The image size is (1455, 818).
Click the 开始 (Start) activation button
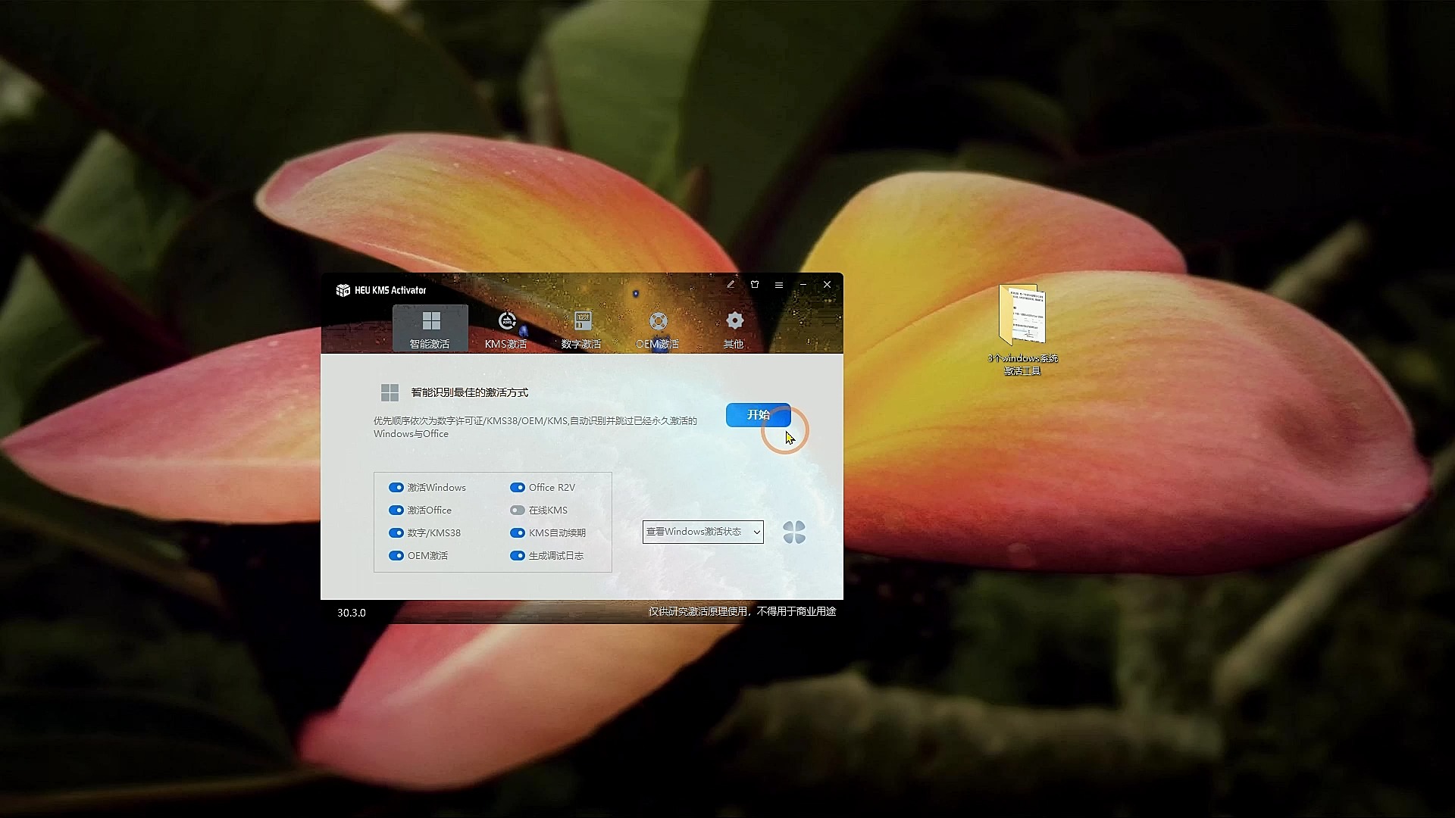coord(758,414)
